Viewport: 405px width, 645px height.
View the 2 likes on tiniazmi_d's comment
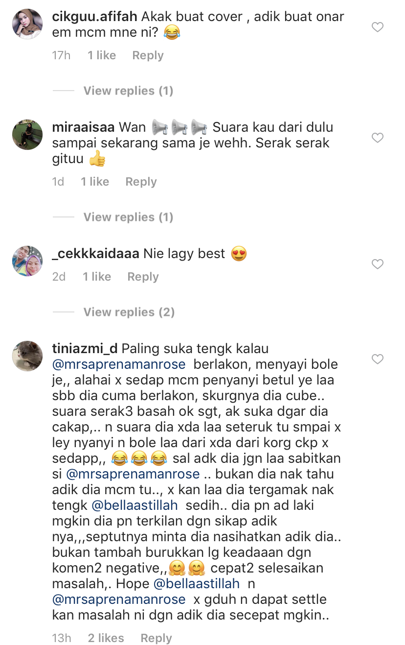(106, 638)
